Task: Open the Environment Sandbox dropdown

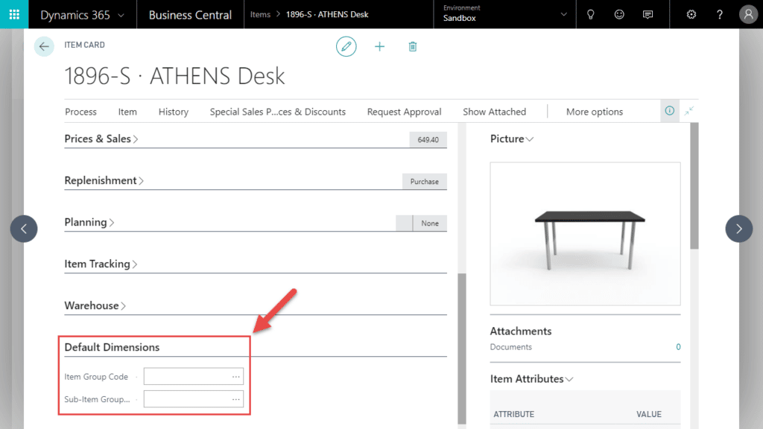Action: pyautogui.click(x=504, y=13)
